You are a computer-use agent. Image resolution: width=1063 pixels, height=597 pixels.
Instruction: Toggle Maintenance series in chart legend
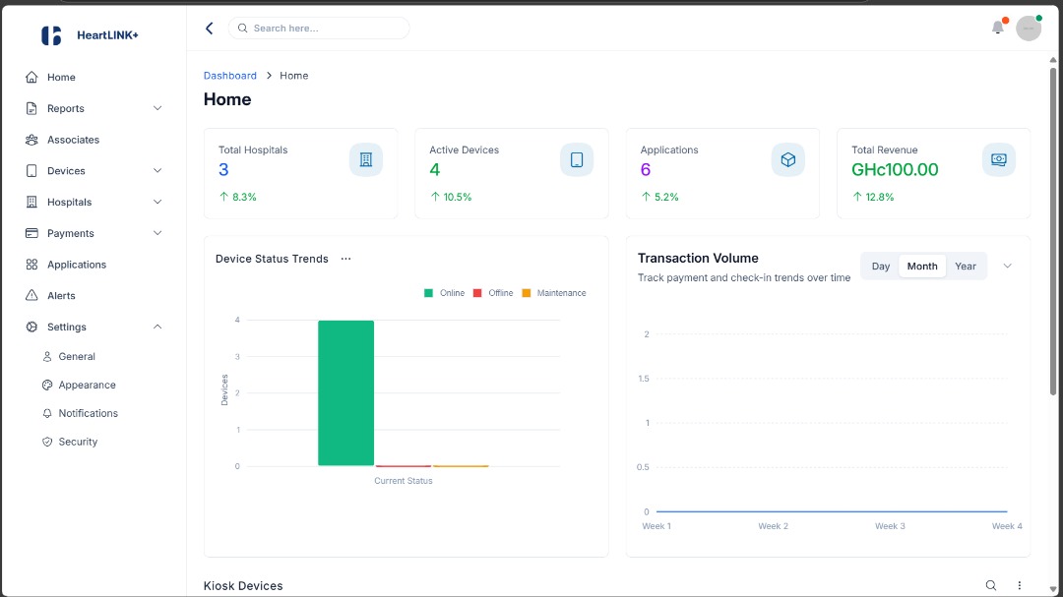(x=553, y=293)
